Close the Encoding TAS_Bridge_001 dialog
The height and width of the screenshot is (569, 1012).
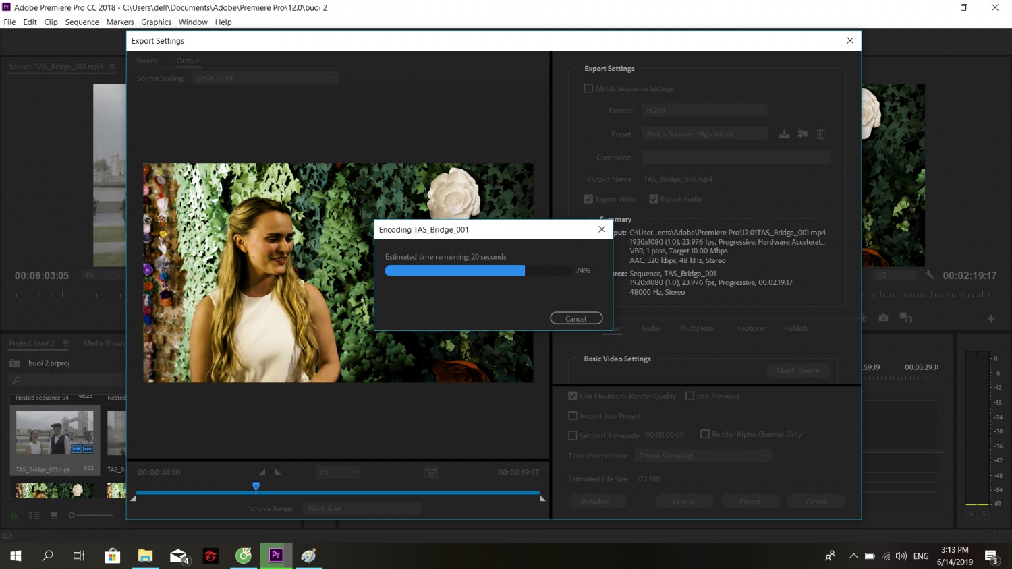point(602,229)
